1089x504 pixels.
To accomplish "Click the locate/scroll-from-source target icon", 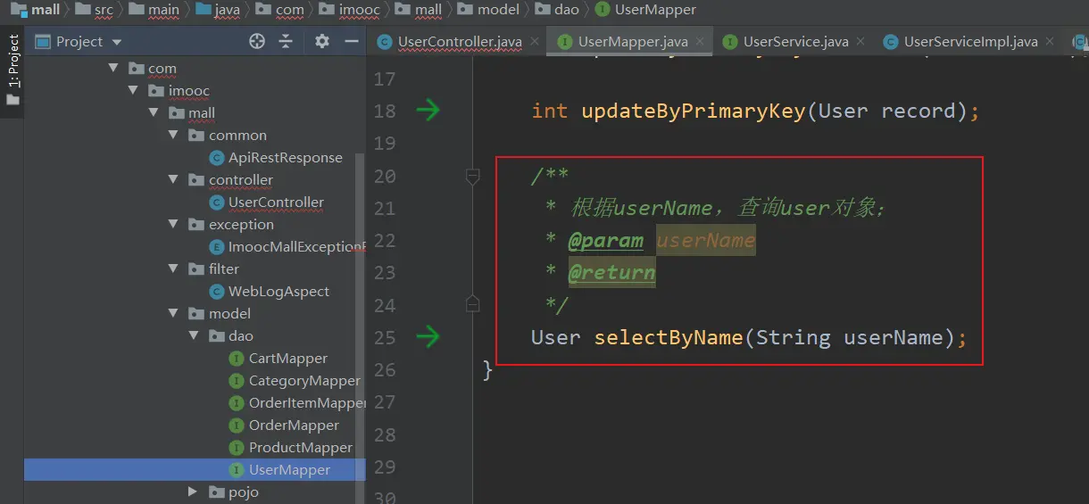I will 257,41.
